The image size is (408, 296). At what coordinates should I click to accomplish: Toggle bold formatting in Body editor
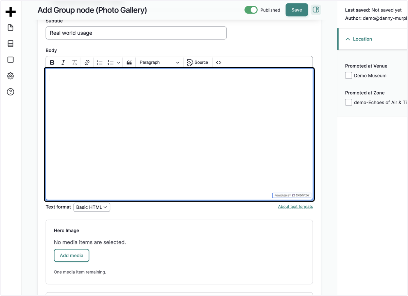point(52,62)
